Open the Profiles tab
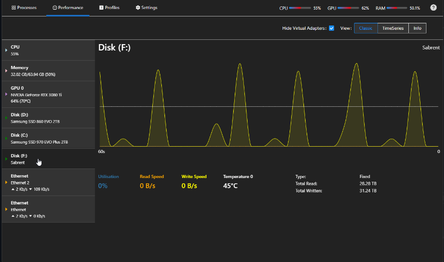The width and height of the screenshot is (444, 262). [x=109, y=7]
